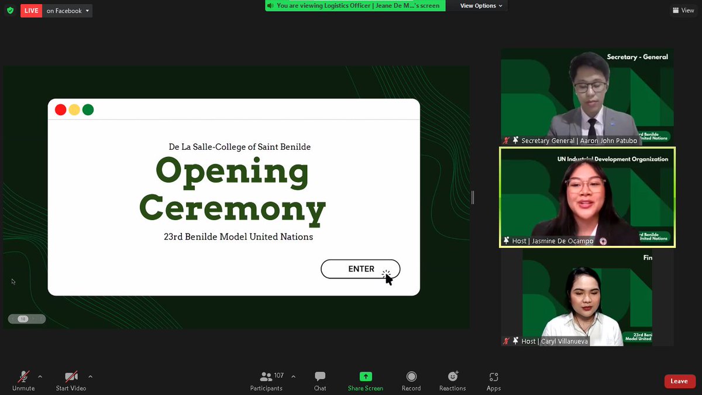Select Secretary General Aaron John Patubo video

pos(587,97)
